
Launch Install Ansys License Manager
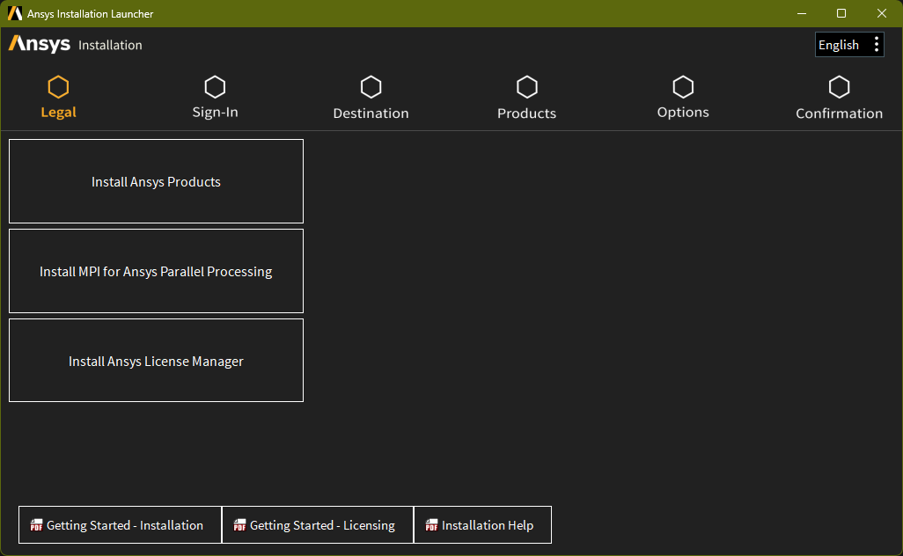(156, 361)
